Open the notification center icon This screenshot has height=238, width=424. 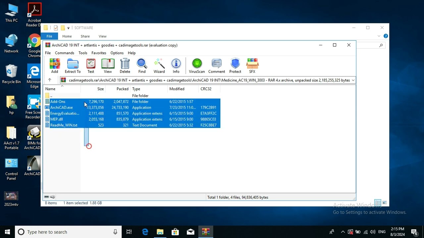coord(414,232)
